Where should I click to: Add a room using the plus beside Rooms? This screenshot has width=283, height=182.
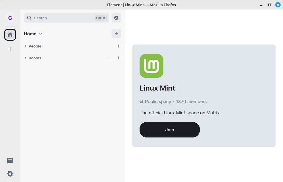coord(118,58)
